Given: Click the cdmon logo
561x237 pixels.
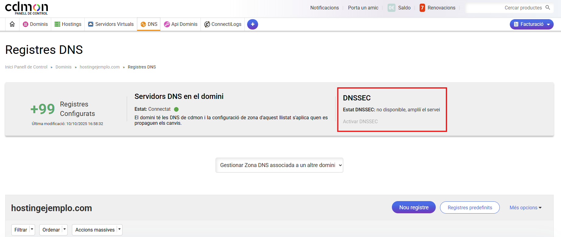Looking at the screenshot, I should (27, 8).
